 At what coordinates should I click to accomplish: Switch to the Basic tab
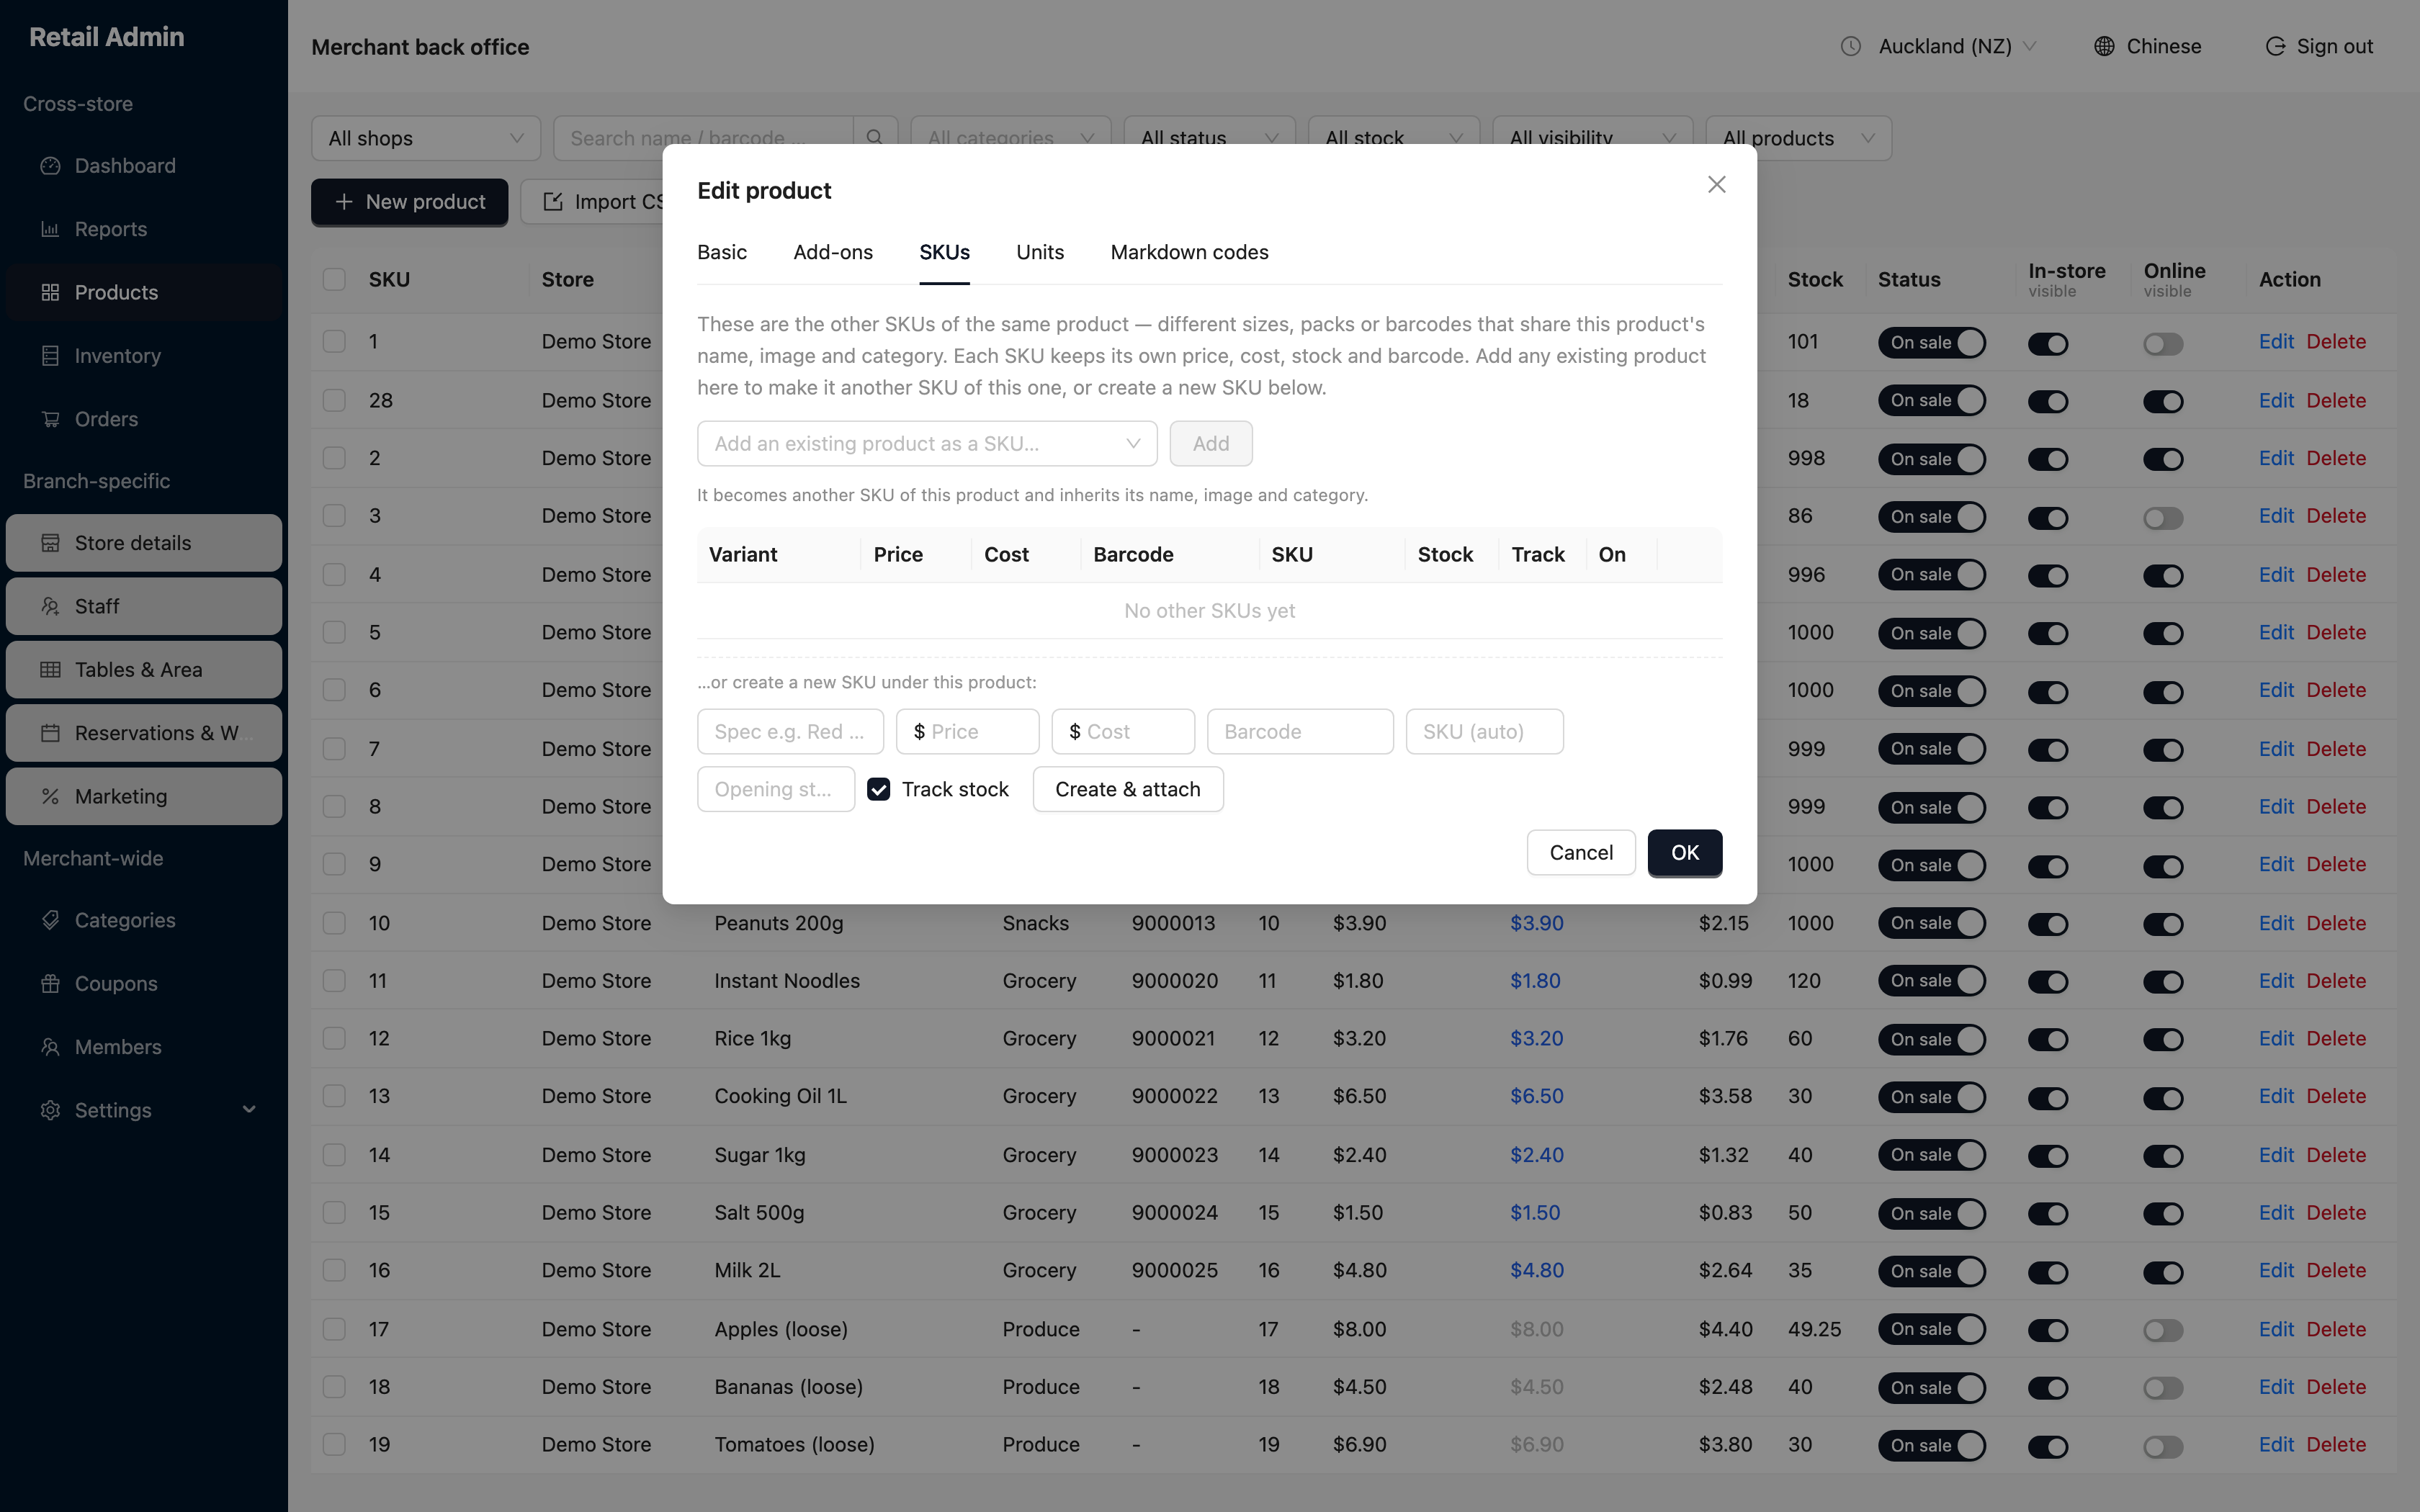click(722, 252)
